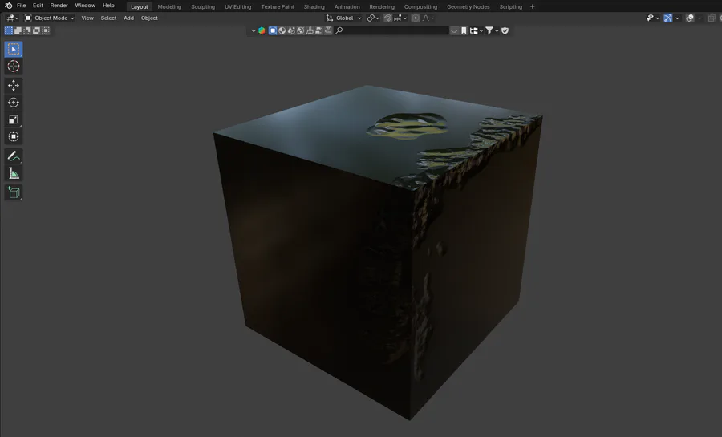The image size is (722, 437).
Task: Open the Render menu
Action: pyautogui.click(x=59, y=6)
